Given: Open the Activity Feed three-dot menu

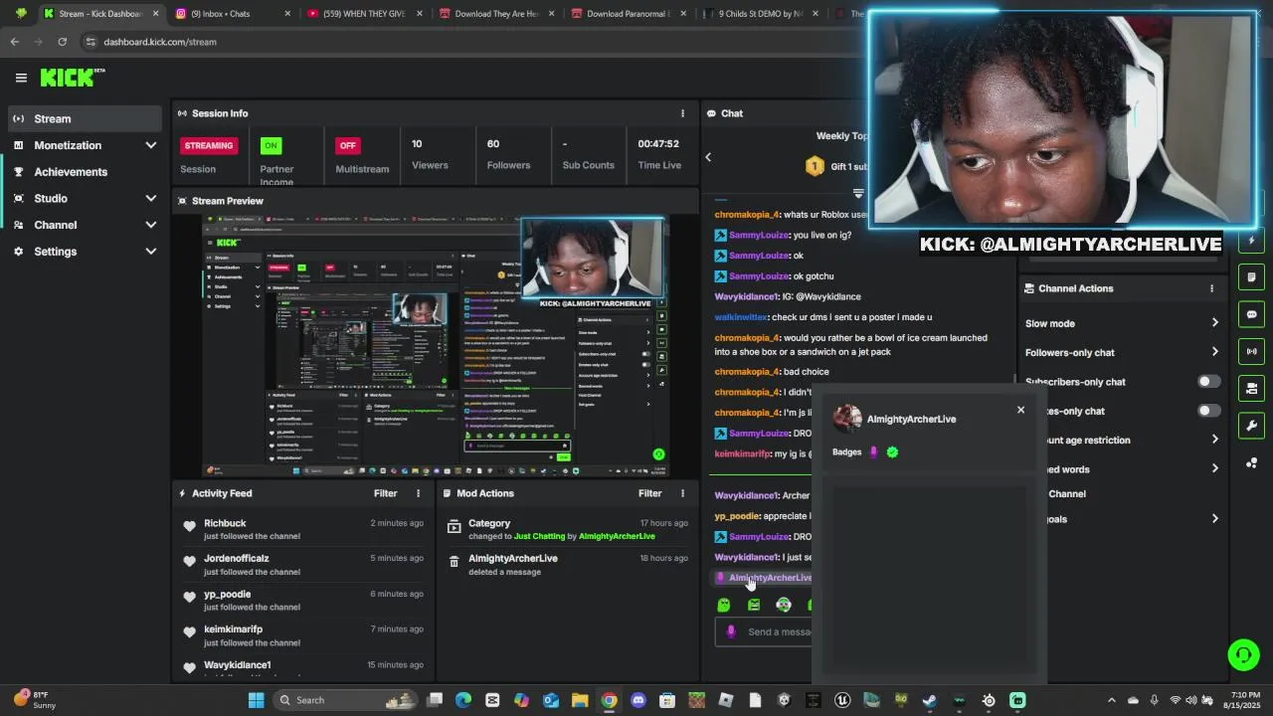Looking at the screenshot, I should (418, 493).
